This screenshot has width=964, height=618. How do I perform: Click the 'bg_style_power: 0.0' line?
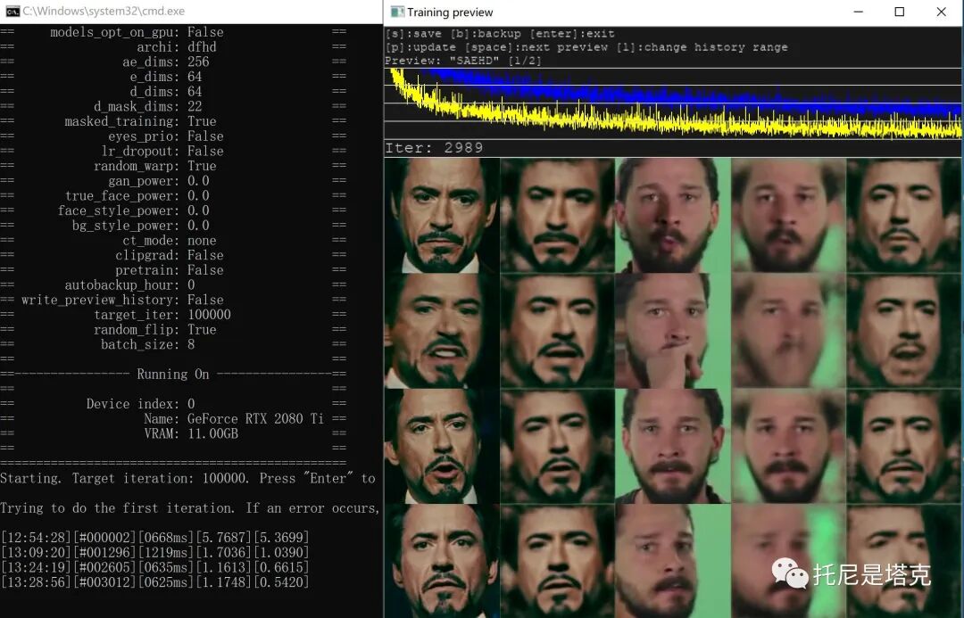[x=141, y=226]
